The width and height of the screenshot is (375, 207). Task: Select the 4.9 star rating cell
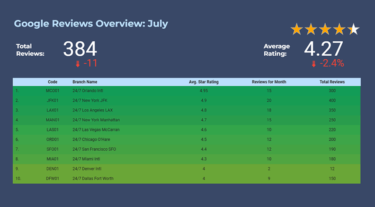click(x=204, y=100)
